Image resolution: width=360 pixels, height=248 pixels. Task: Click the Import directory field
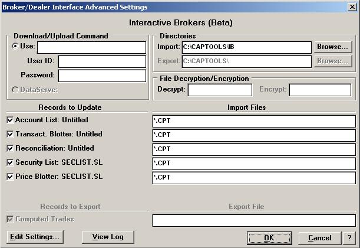point(247,47)
